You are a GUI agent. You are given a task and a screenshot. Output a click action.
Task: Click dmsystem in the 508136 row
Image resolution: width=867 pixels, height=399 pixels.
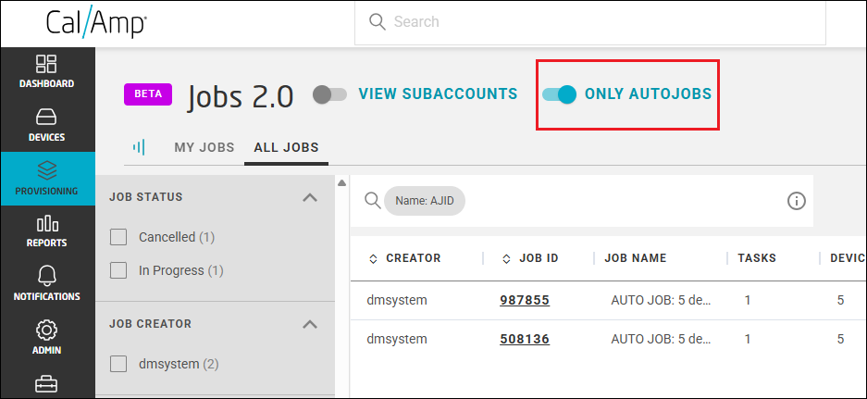click(x=397, y=339)
